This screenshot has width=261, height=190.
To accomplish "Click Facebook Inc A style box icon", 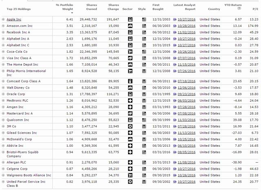I will pos(144,33).
